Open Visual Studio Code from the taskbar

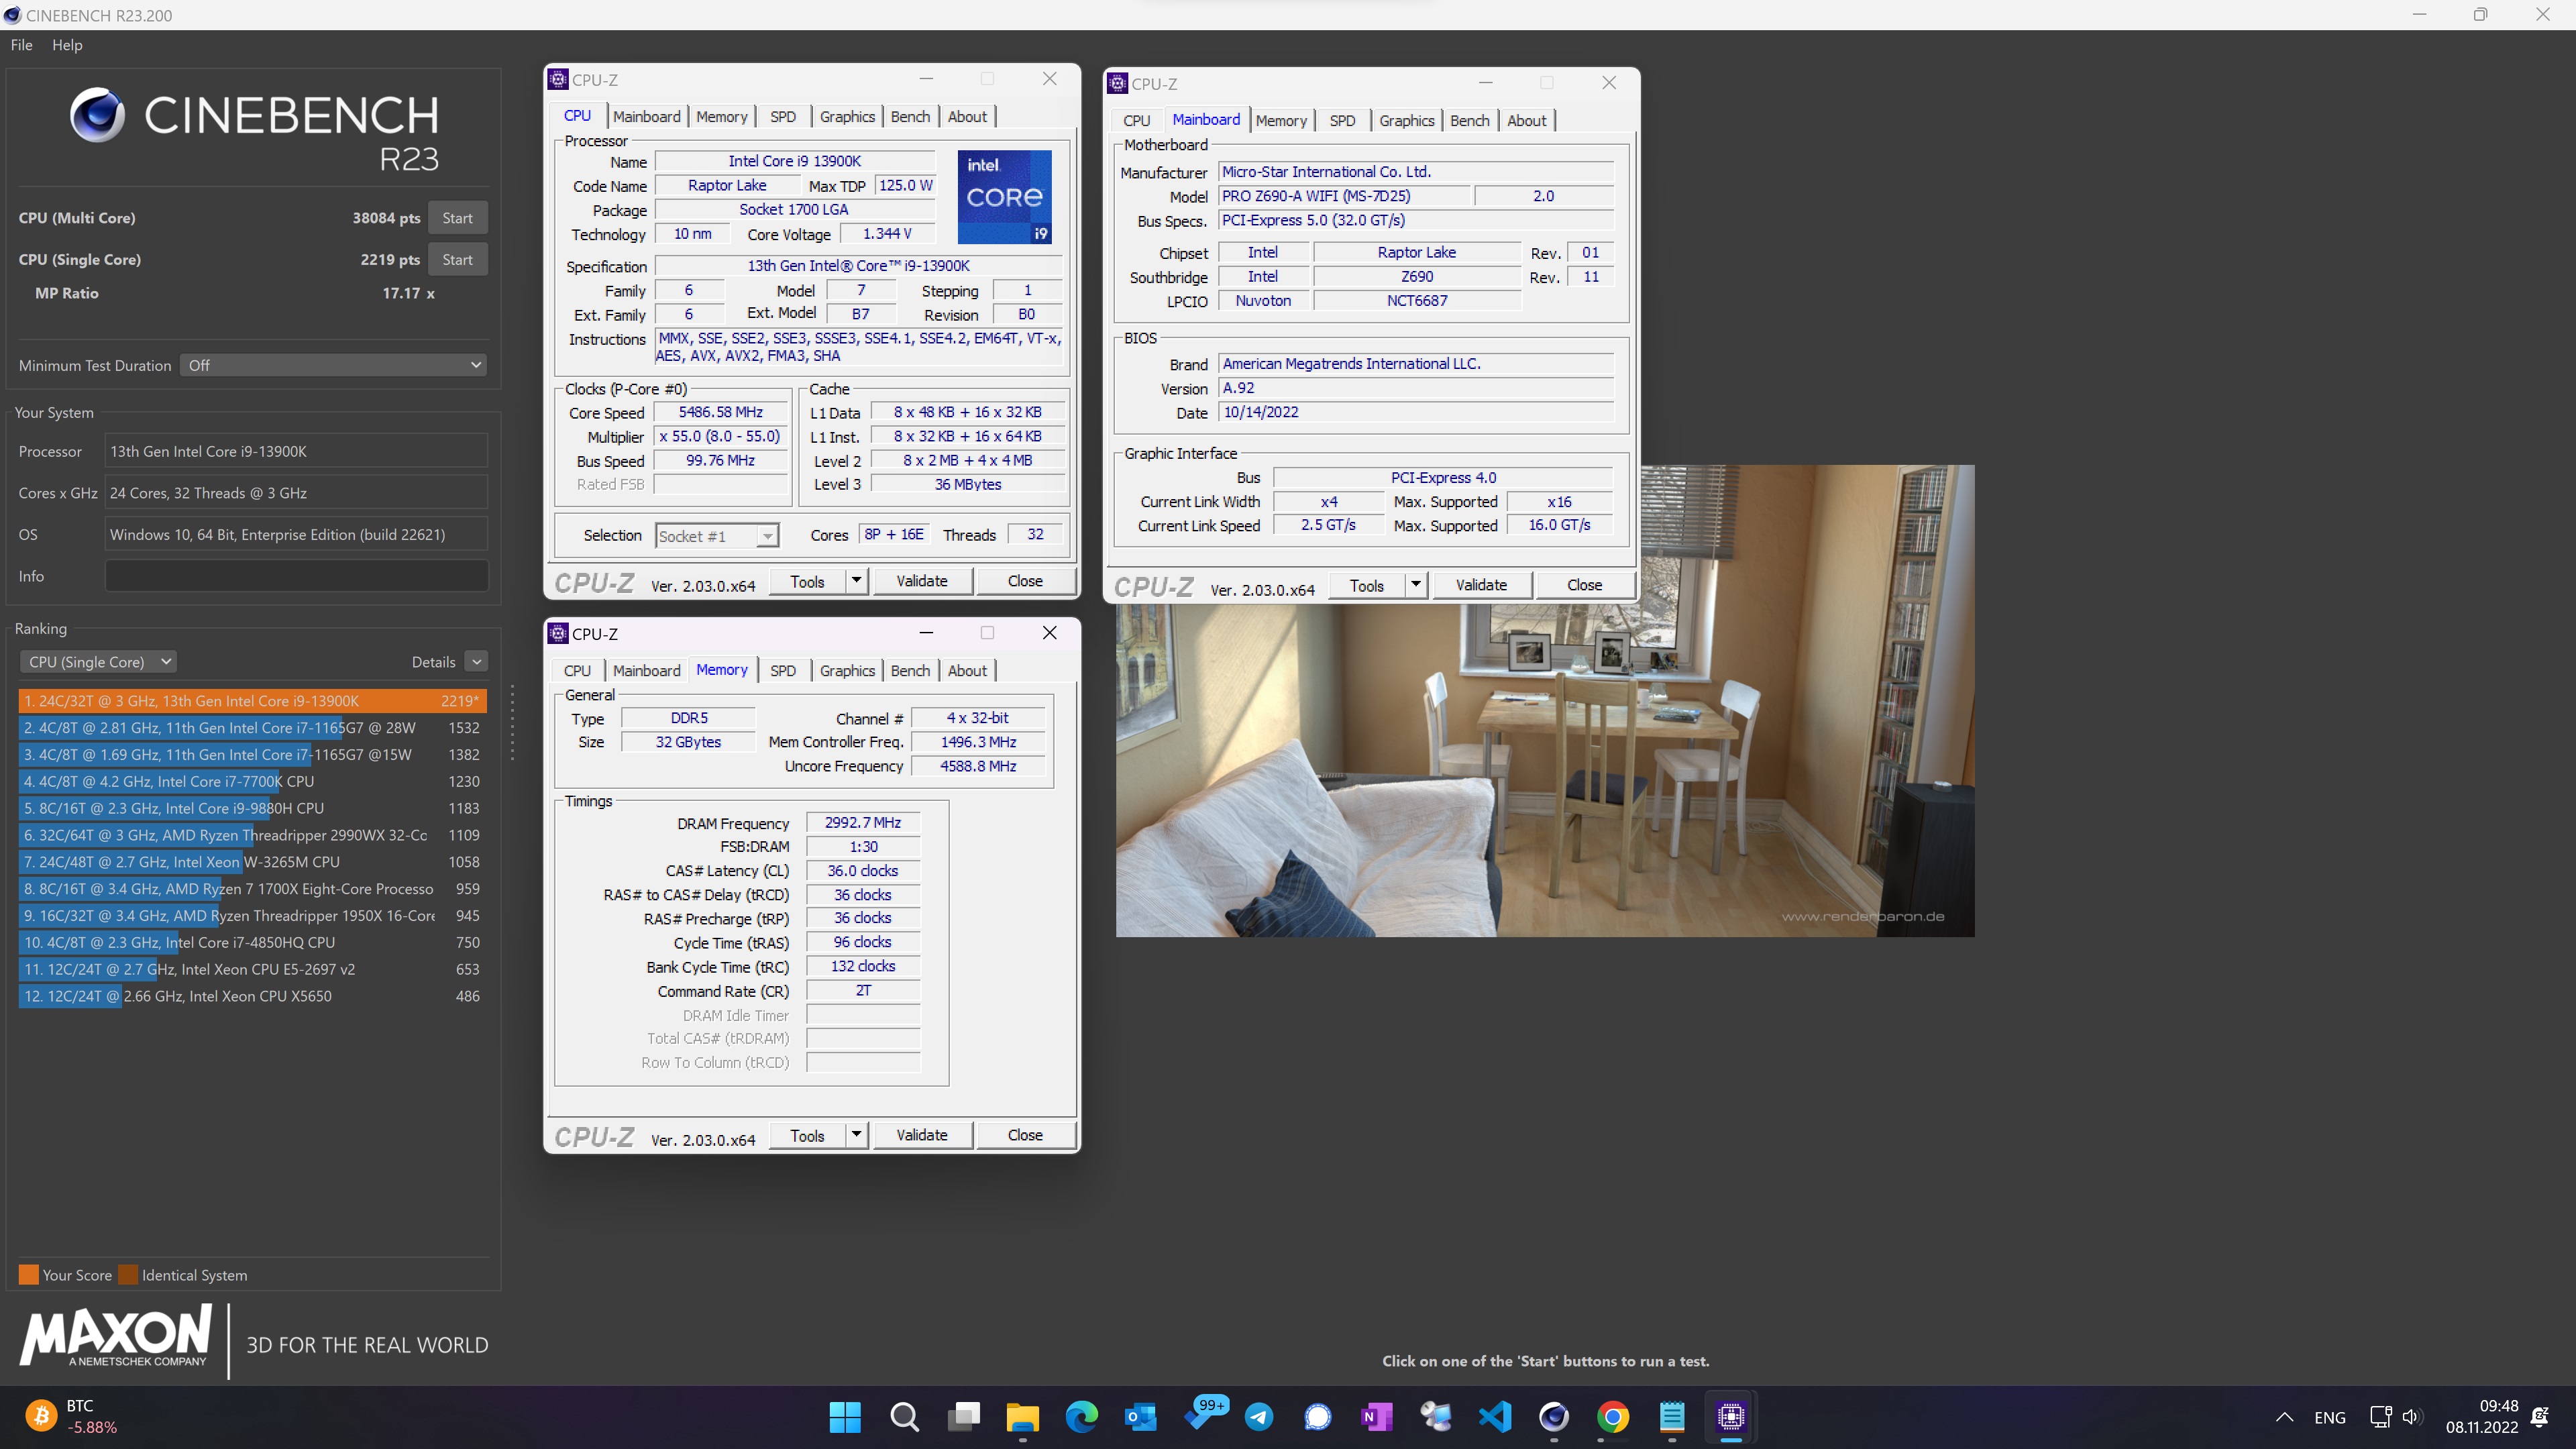[x=1495, y=1416]
